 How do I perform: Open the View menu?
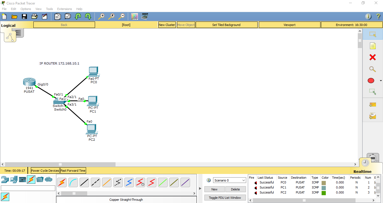pyautogui.click(x=38, y=9)
